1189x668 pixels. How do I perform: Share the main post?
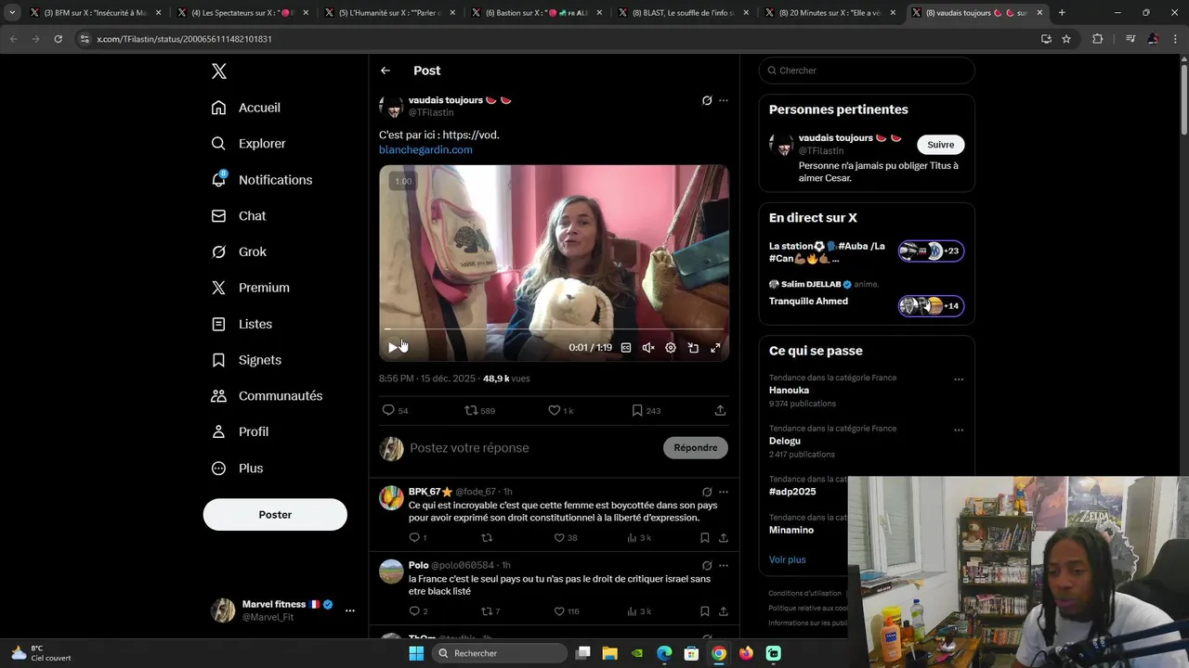click(720, 410)
